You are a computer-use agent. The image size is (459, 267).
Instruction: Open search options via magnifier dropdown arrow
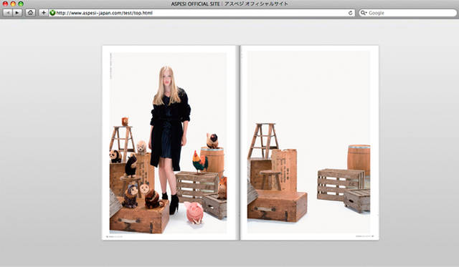pos(364,13)
